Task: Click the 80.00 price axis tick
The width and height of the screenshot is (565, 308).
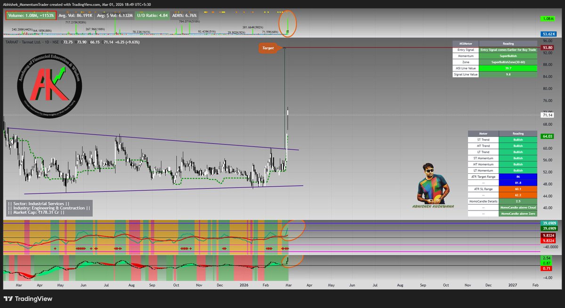Action: [x=548, y=89]
